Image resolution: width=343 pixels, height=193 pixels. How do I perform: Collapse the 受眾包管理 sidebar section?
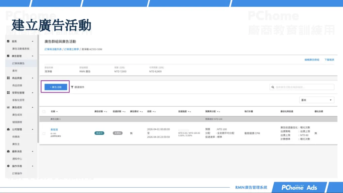coord(32,92)
